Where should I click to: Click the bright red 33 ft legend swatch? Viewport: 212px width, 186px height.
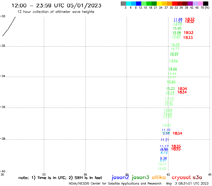click(x=175, y=3)
